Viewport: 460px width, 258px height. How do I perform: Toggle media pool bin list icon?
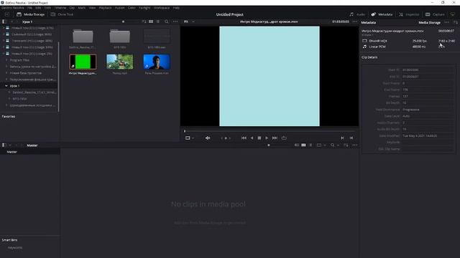point(4,145)
